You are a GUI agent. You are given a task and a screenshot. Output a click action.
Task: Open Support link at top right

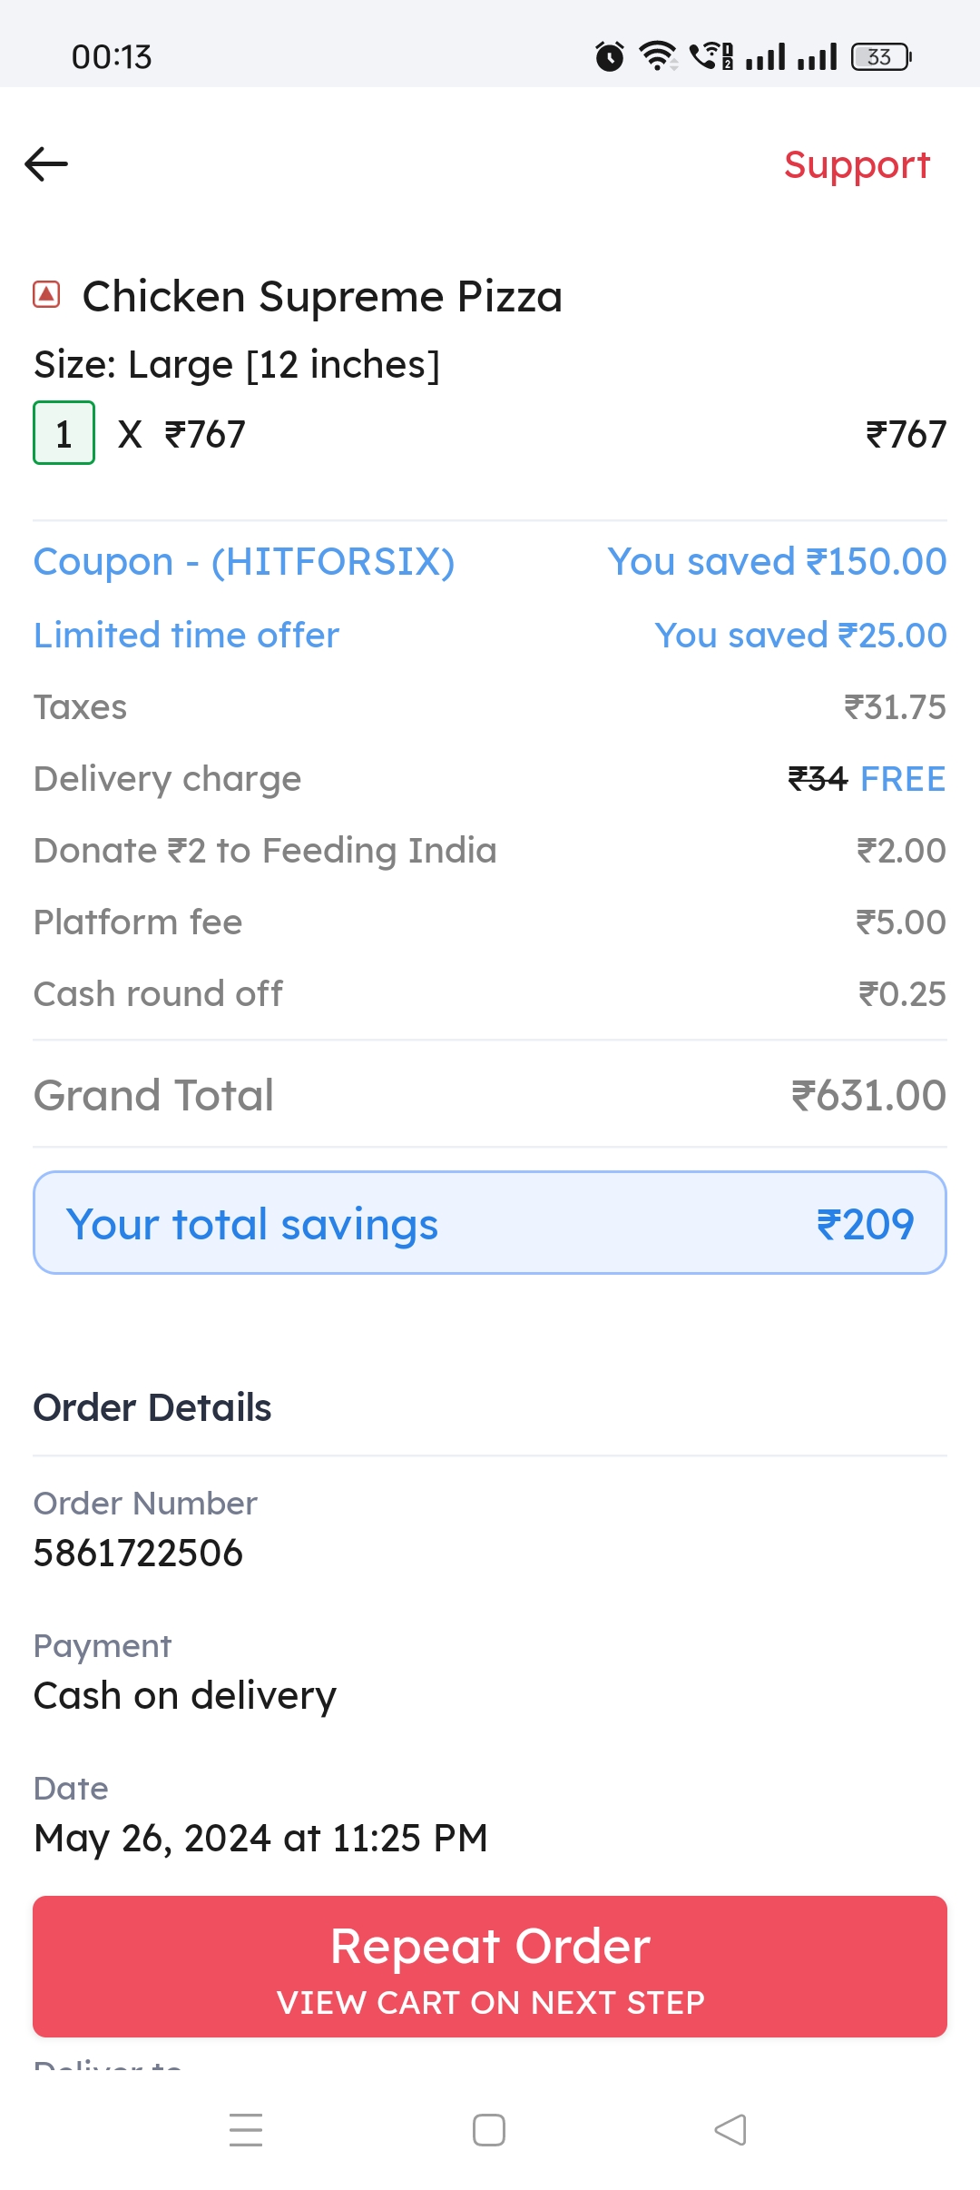pos(857,165)
